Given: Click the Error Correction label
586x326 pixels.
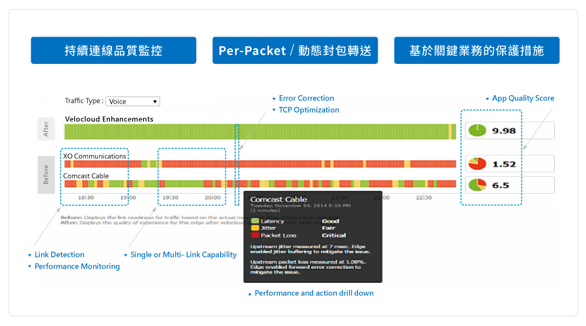Looking at the screenshot, I should point(307,98).
